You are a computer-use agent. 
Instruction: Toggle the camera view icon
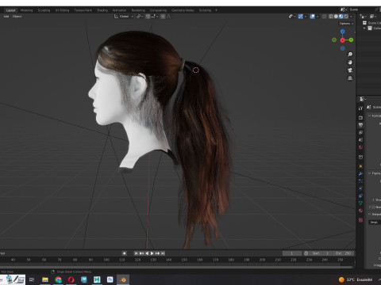coord(350,70)
